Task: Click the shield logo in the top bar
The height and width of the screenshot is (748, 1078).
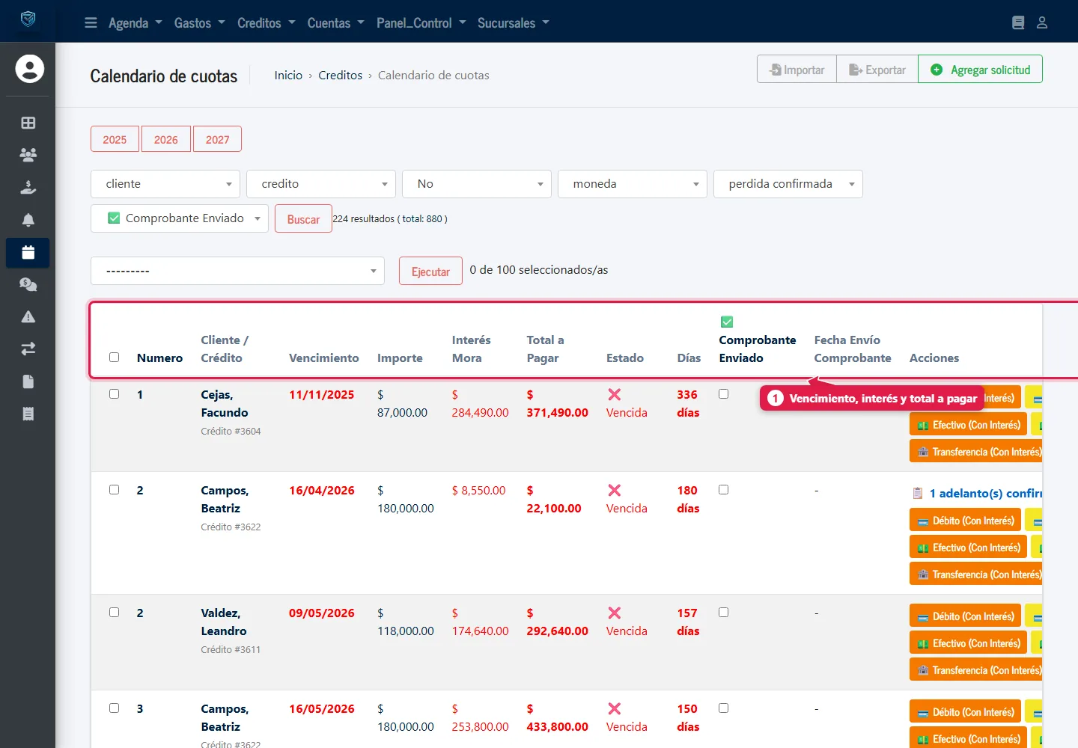Action: 28,19
